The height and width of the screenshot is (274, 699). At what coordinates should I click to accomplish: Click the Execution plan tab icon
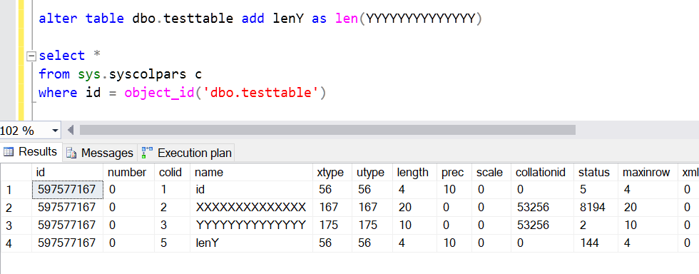[147, 153]
